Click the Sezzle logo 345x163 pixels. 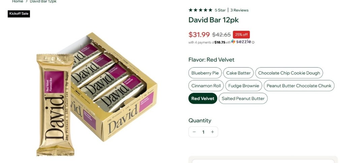(x=241, y=42)
